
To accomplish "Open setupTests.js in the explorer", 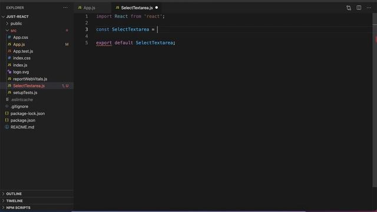I will click(25, 92).
